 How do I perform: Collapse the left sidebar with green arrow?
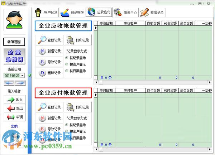click(29, 75)
